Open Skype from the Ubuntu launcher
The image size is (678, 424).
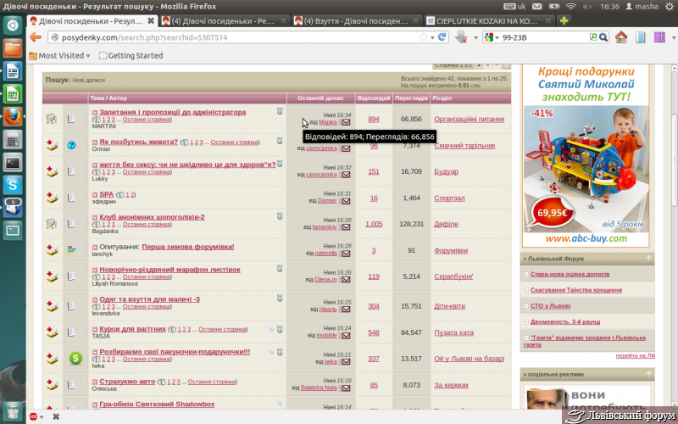[13, 183]
